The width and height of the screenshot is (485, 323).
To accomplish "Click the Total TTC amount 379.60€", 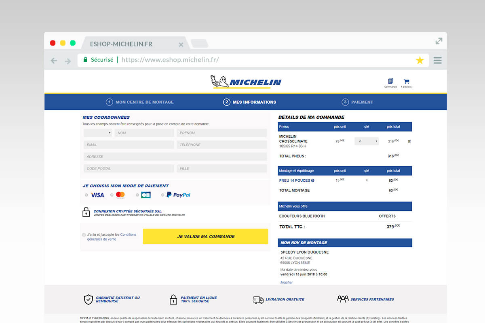I will pos(393,227).
